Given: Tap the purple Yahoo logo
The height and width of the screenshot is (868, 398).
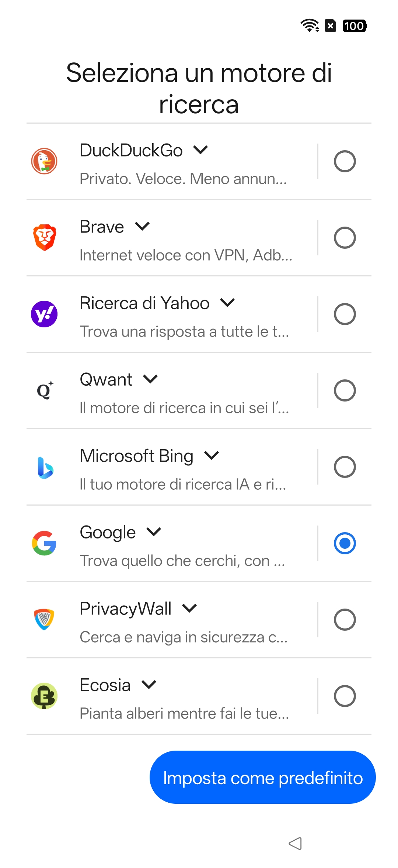Looking at the screenshot, I should point(44,314).
